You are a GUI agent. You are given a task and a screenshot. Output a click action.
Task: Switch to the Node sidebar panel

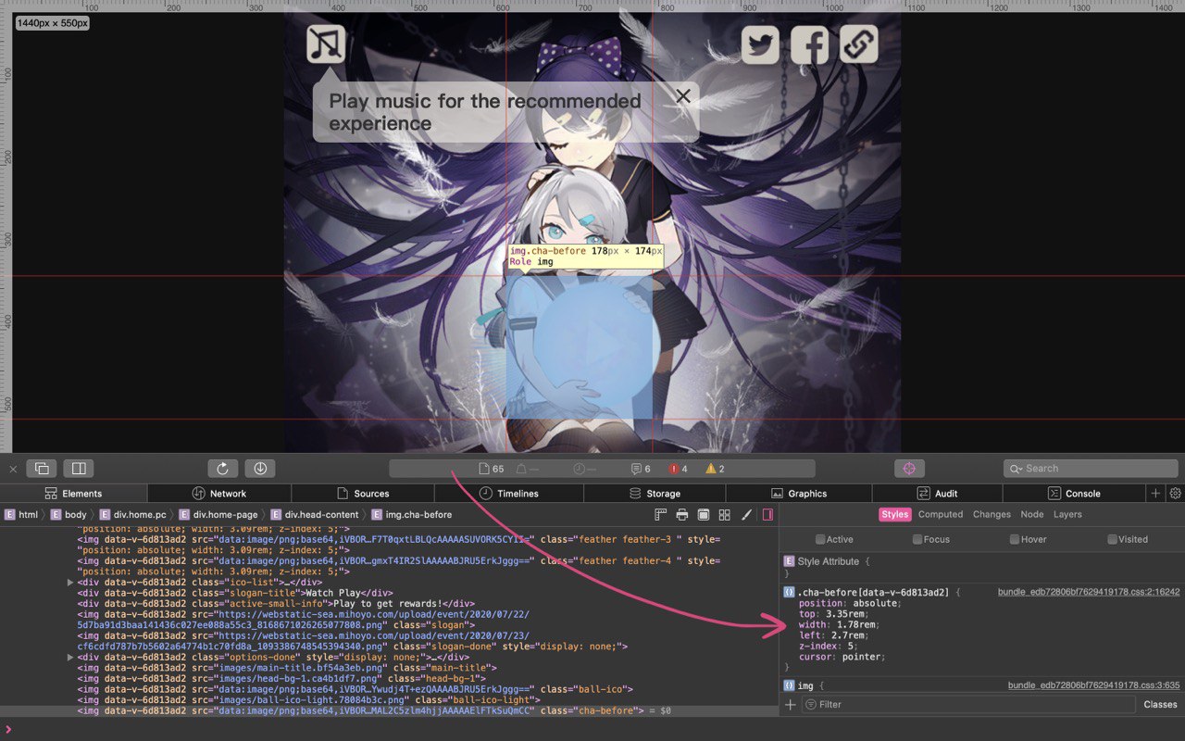pos(1031,515)
